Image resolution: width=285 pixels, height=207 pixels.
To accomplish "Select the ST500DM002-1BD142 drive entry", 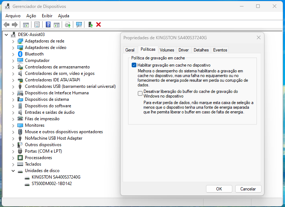I will pyautogui.click(x=52, y=183).
